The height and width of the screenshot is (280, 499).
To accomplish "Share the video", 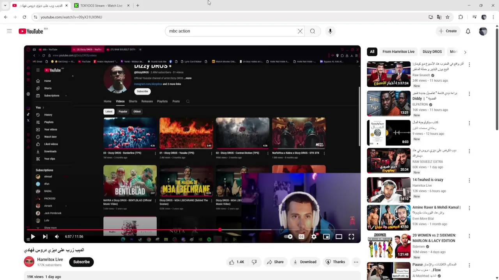I will point(275,262).
